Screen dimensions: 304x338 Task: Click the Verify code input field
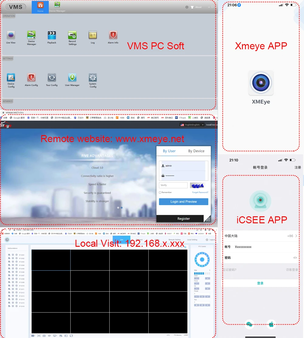pos(173,185)
